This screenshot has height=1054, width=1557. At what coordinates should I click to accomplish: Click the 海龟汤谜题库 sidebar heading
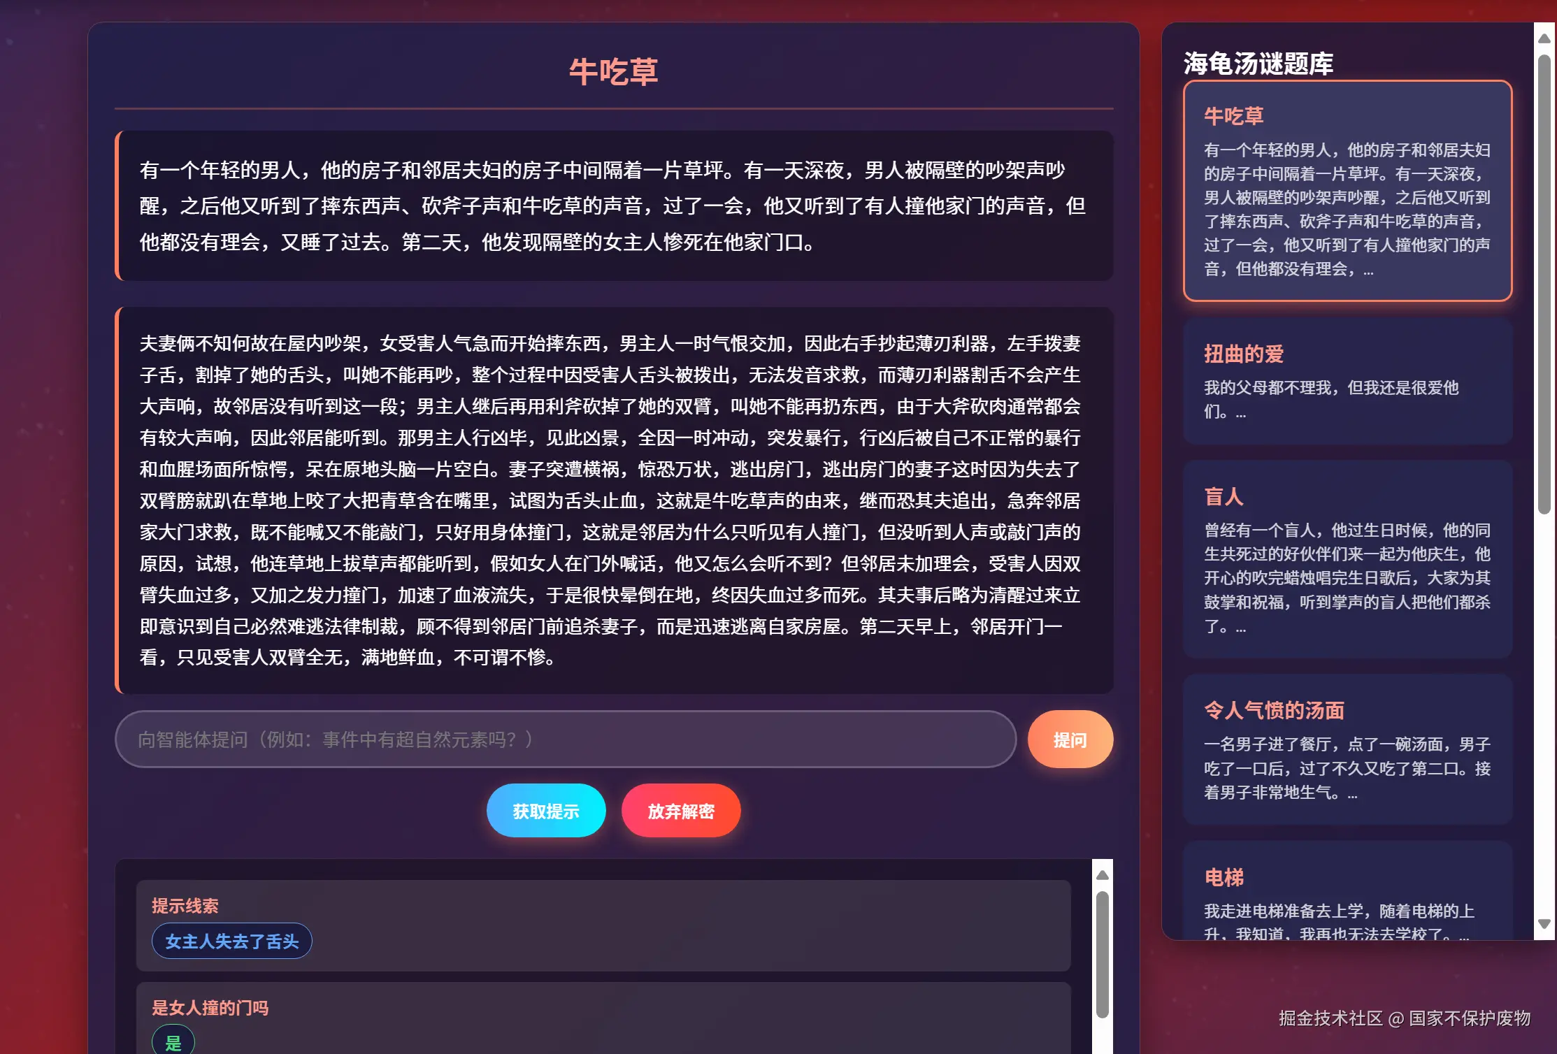(x=1258, y=64)
